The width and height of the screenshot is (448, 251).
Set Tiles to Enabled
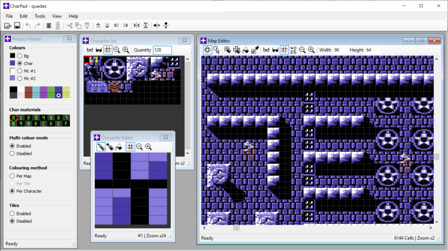[12, 213]
